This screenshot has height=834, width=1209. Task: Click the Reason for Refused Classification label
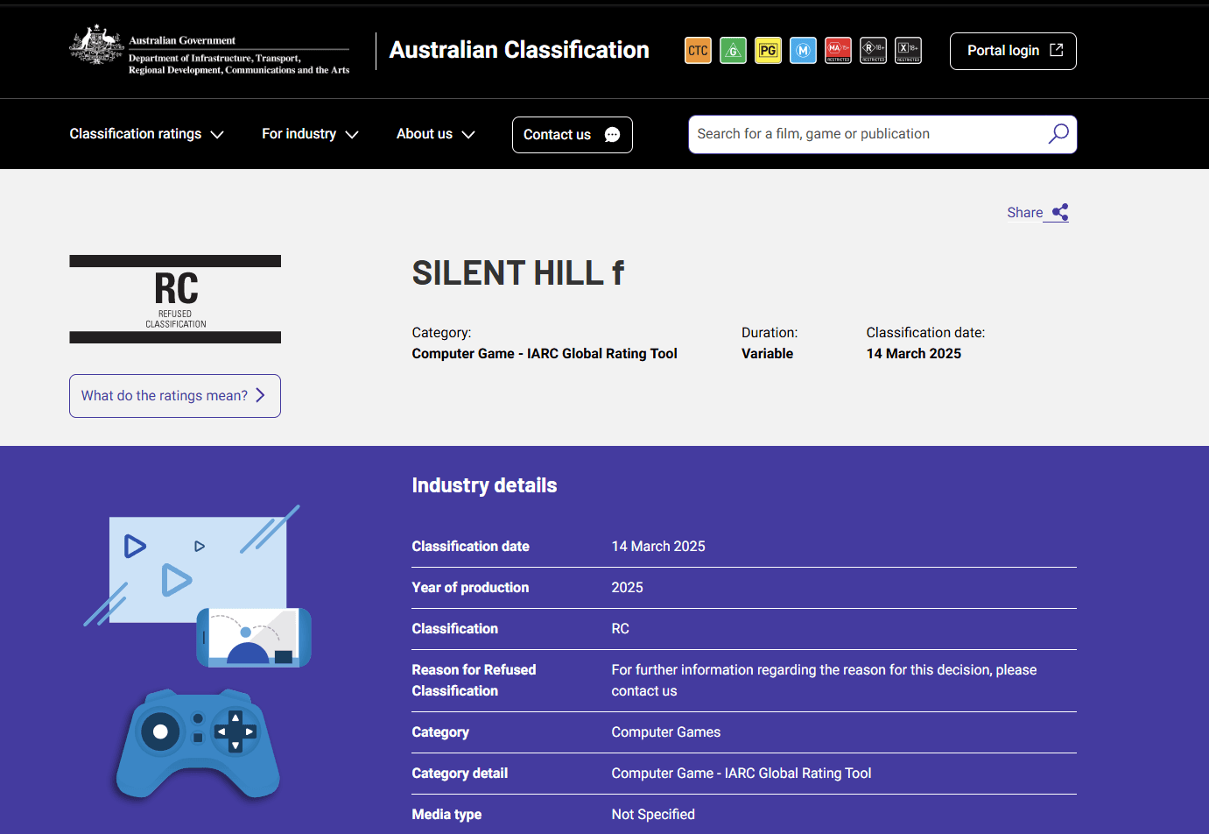point(474,681)
